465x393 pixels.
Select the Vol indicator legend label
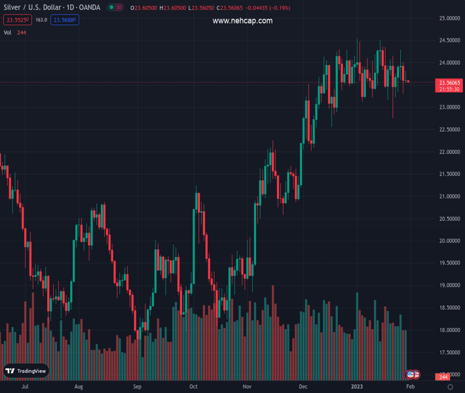coord(8,32)
